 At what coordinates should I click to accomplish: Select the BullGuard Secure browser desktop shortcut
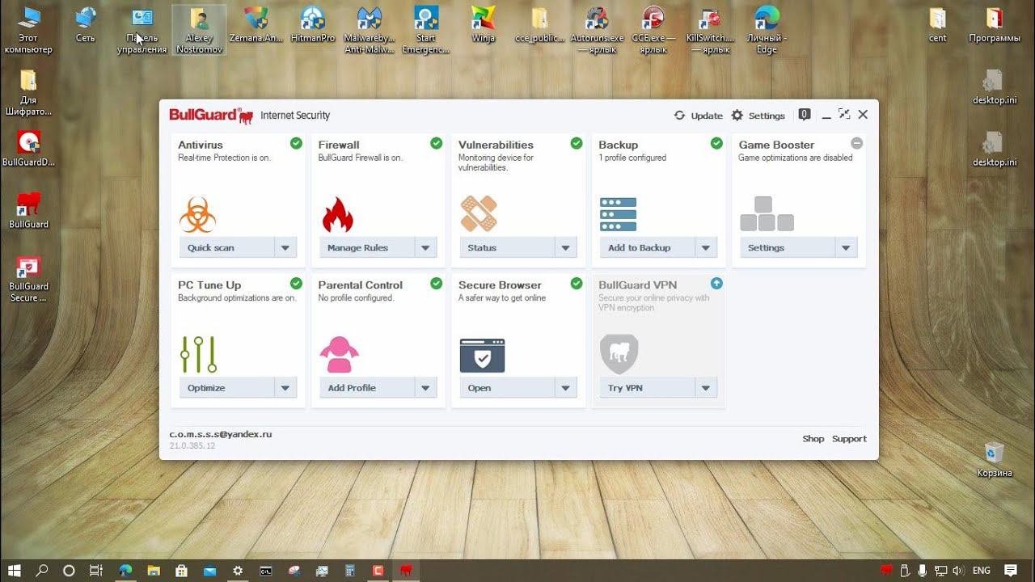click(28, 280)
